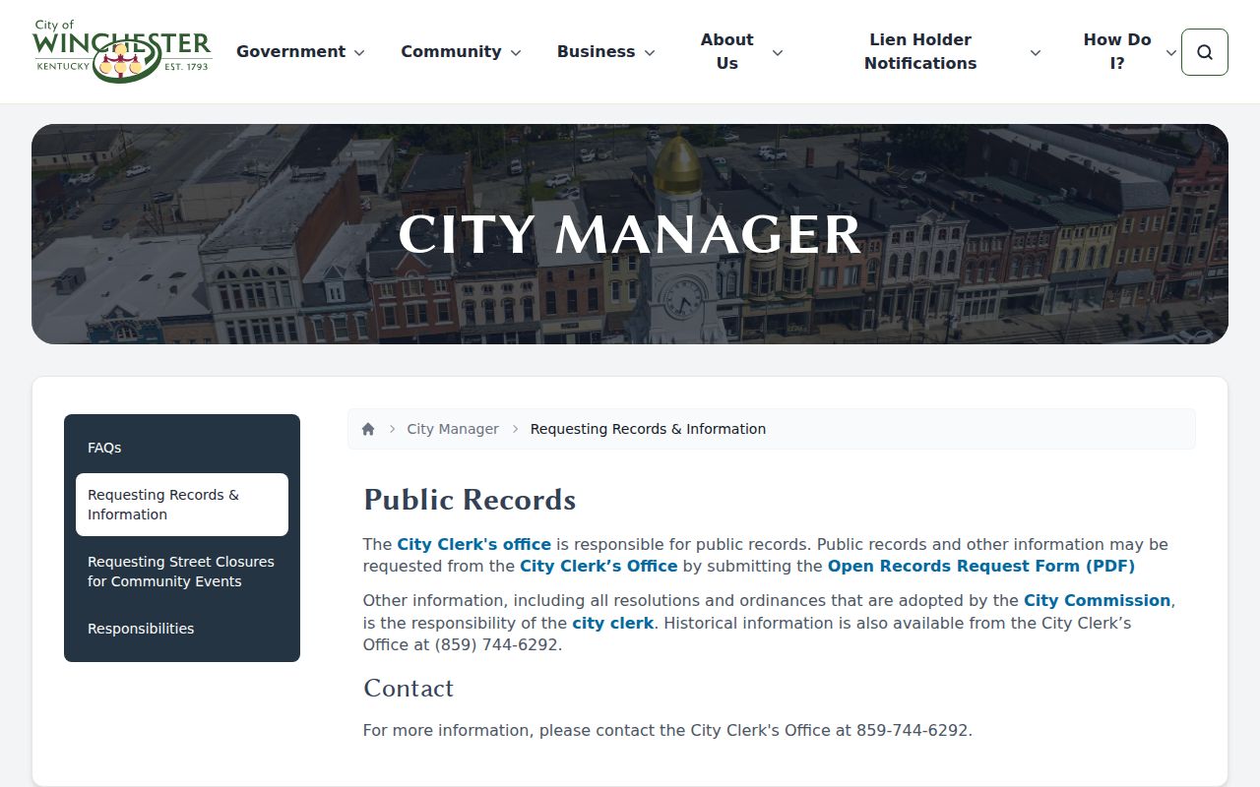Expand the Lien Holder Notifications chevron
1260x787 pixels.
tap(1036, 52)
